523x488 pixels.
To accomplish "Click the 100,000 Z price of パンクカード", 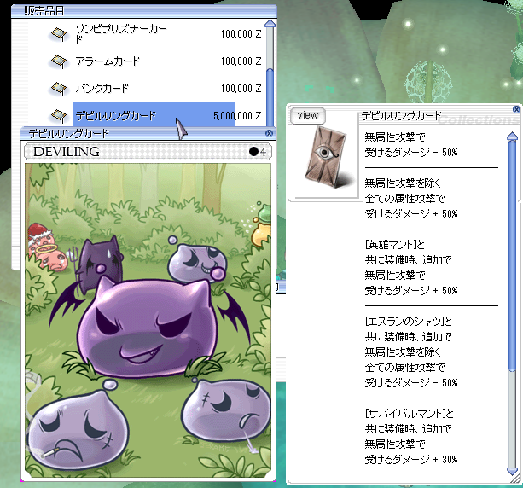I will [x=241, y=89].
